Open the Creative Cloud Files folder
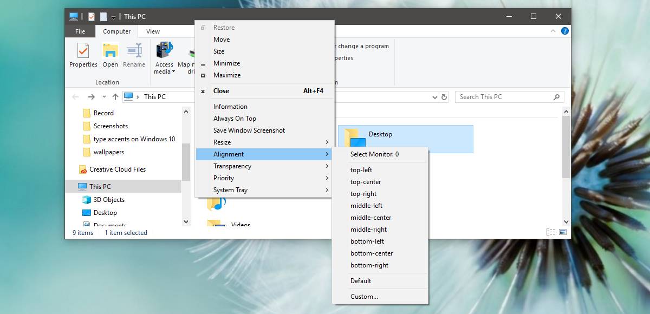Viewport: 650px width, 314px height. point(117,169)
